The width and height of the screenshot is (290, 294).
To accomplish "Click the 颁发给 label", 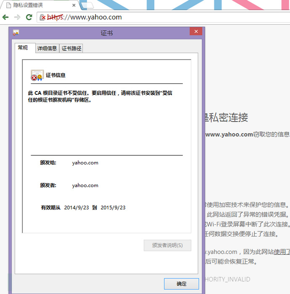I will coord(48,163).
